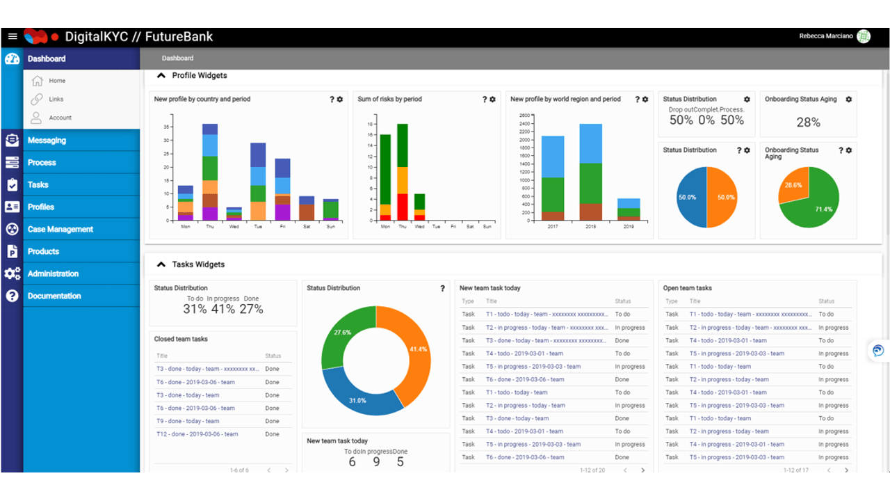
Task: Open settings for New profile by world region
Action: point(645,100)
